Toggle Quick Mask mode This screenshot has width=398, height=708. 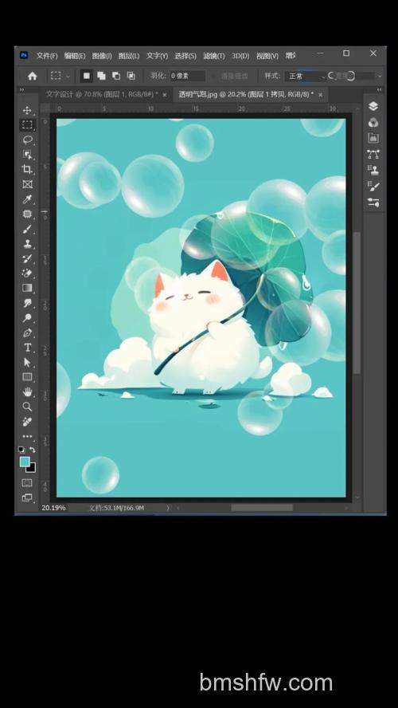[27, 482]
